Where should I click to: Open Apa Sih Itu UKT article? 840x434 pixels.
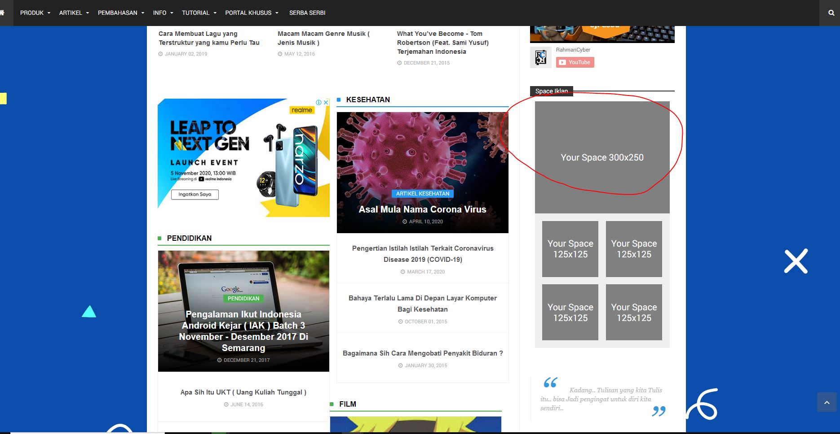point(243,392)
